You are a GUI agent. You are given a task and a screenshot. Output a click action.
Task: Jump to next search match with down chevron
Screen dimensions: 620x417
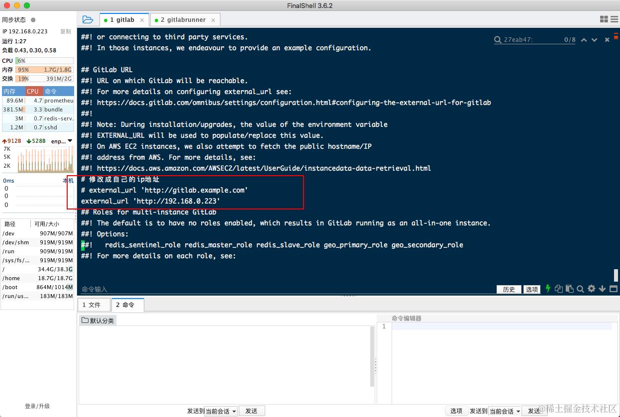pyautogui.click(x=595, y=39)
